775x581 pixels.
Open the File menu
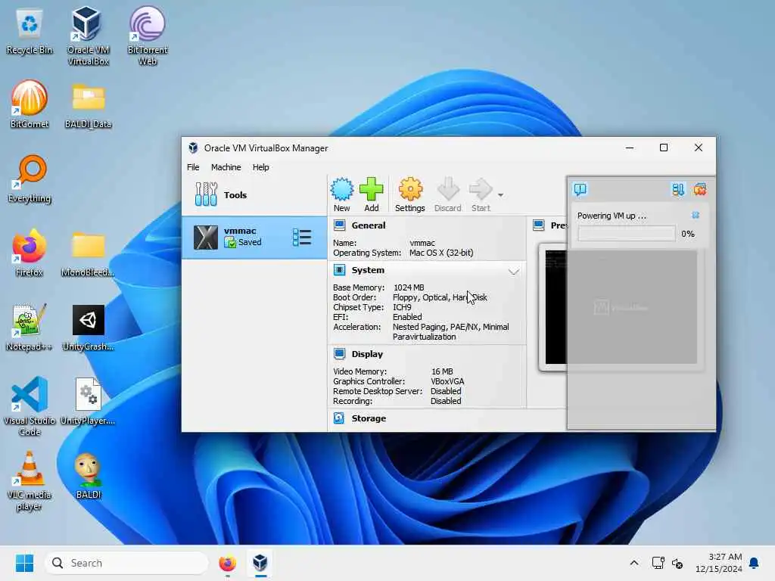[x=193, y=167]
